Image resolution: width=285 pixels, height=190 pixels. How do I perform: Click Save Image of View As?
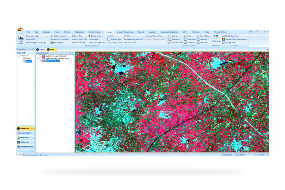click(37, 43)
